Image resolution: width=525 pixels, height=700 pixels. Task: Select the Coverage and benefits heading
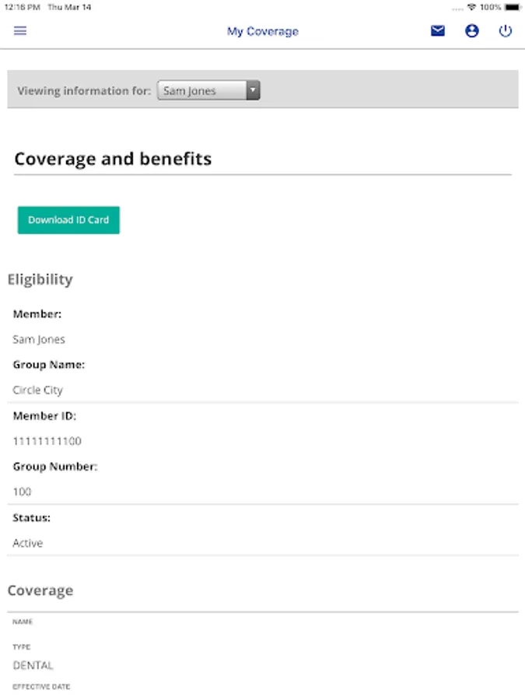tap(113, 159)
